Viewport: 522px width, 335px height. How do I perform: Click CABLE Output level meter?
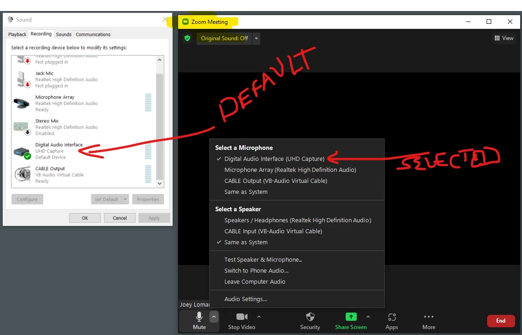(x=148, y=174)
